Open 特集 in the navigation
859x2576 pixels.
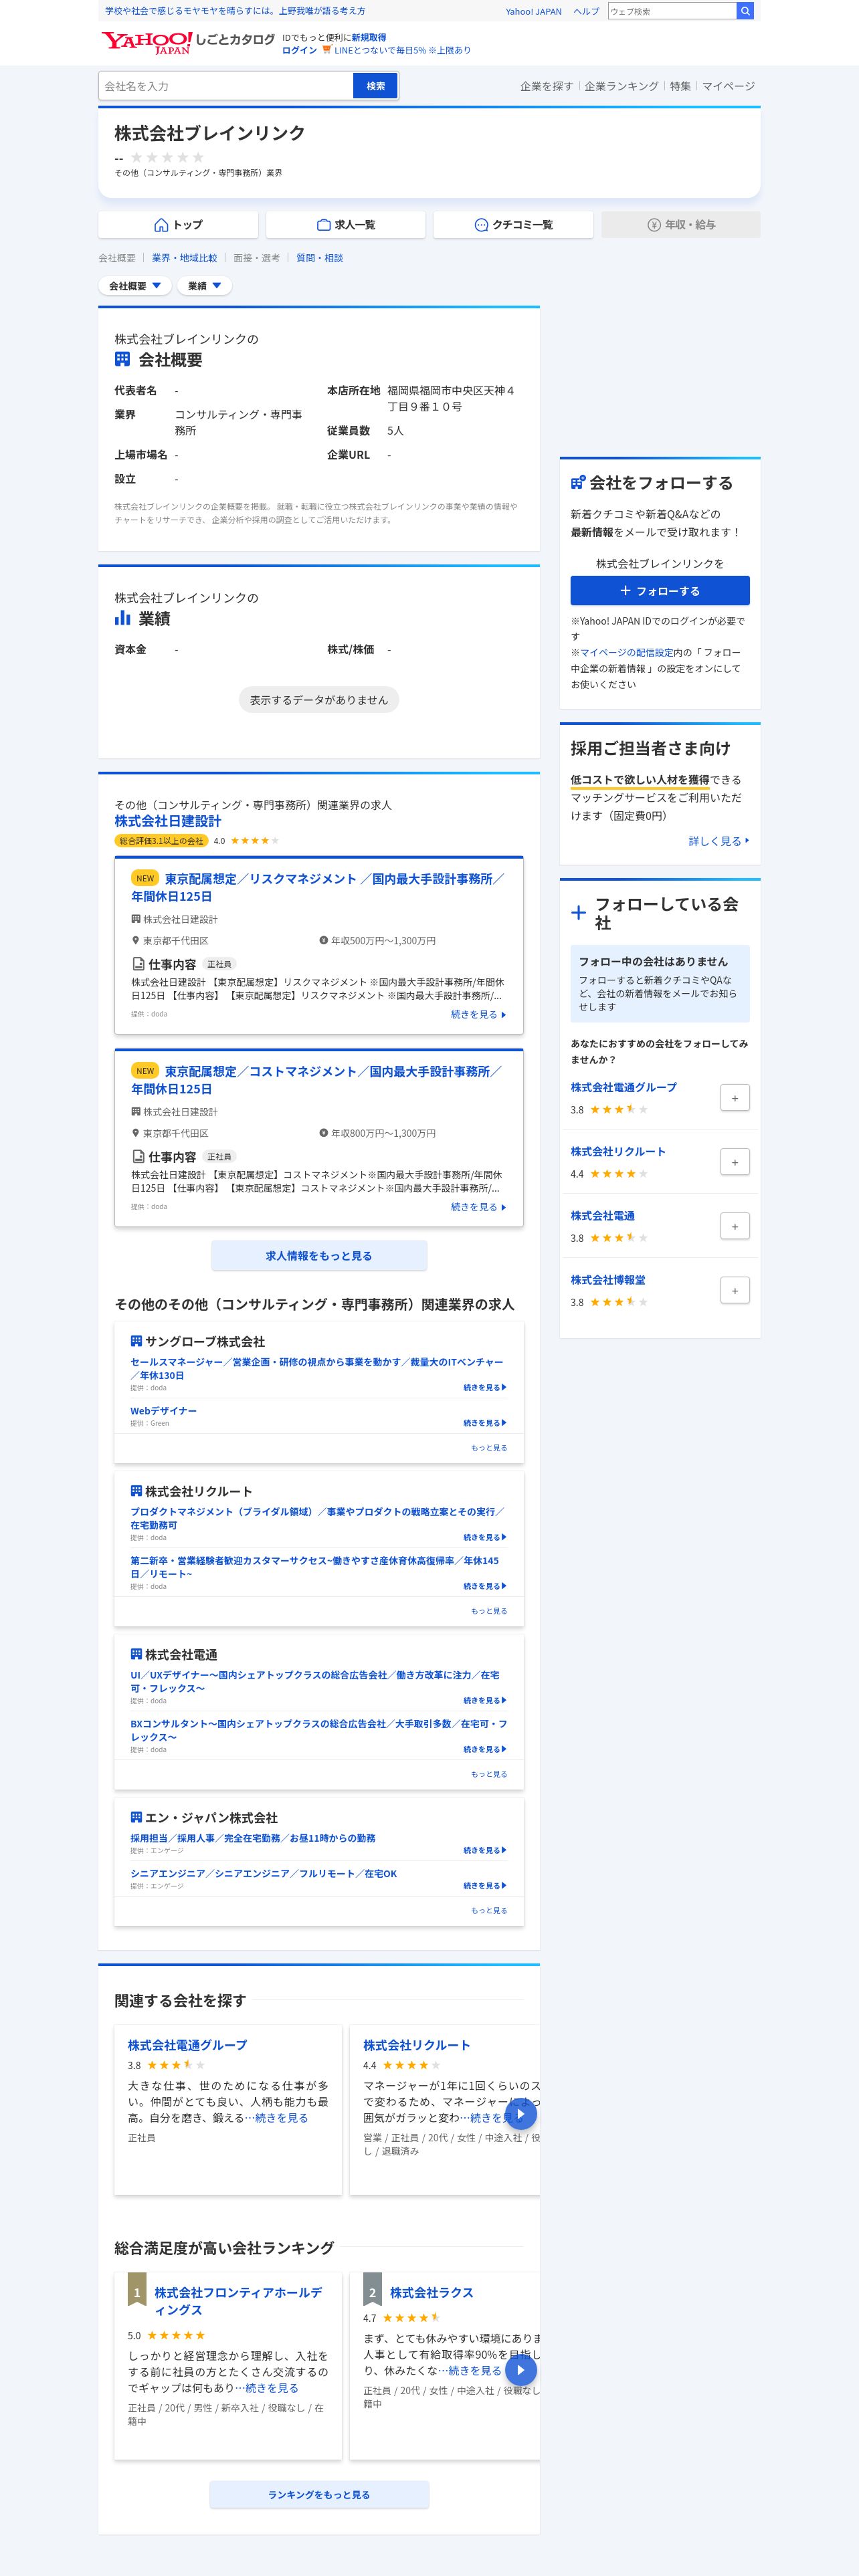click(680, 86)
